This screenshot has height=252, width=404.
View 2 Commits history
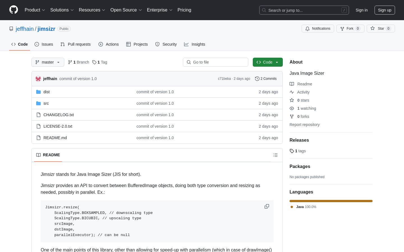tap(266, 79)
